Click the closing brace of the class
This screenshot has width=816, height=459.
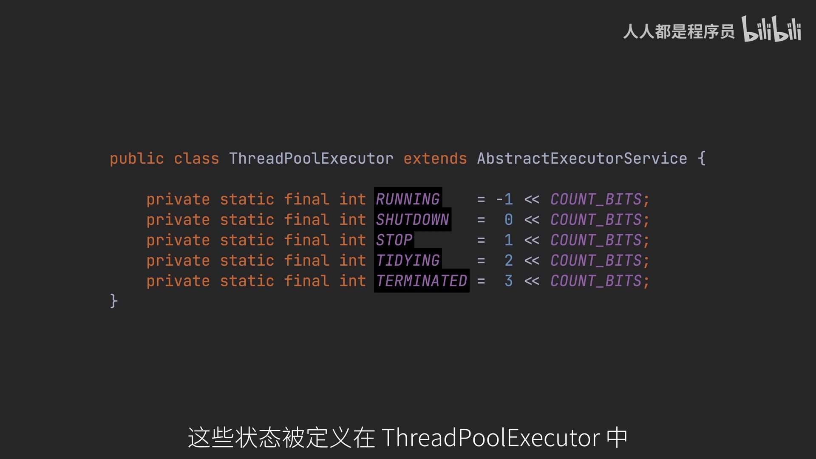coord(113,301)
